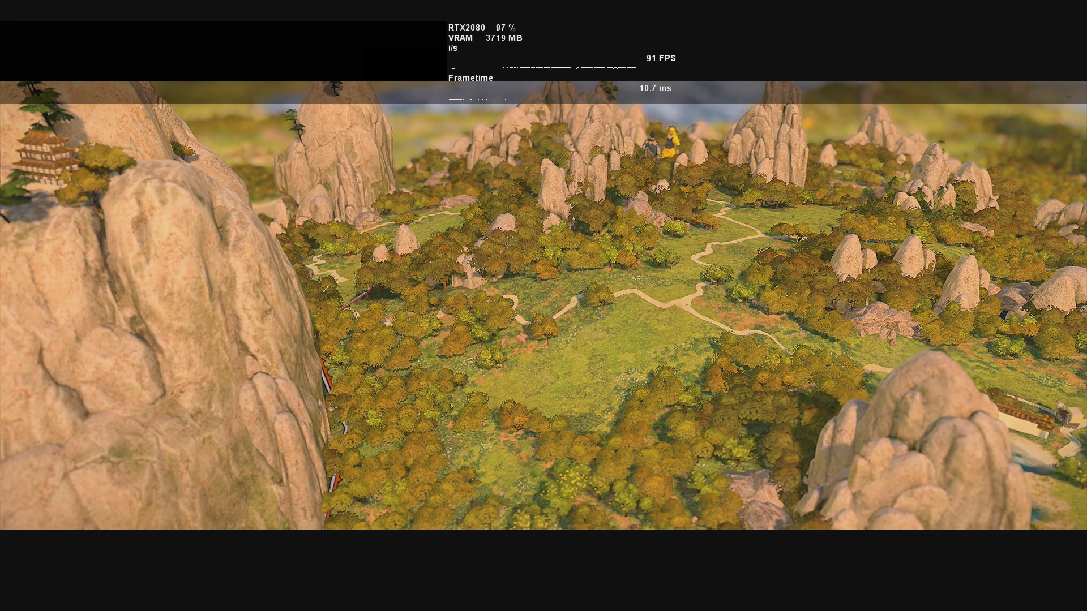Click the 91 FPS readout
Image resolution: width=1087 pixels, height=611 pixels.
pos(661,58)
